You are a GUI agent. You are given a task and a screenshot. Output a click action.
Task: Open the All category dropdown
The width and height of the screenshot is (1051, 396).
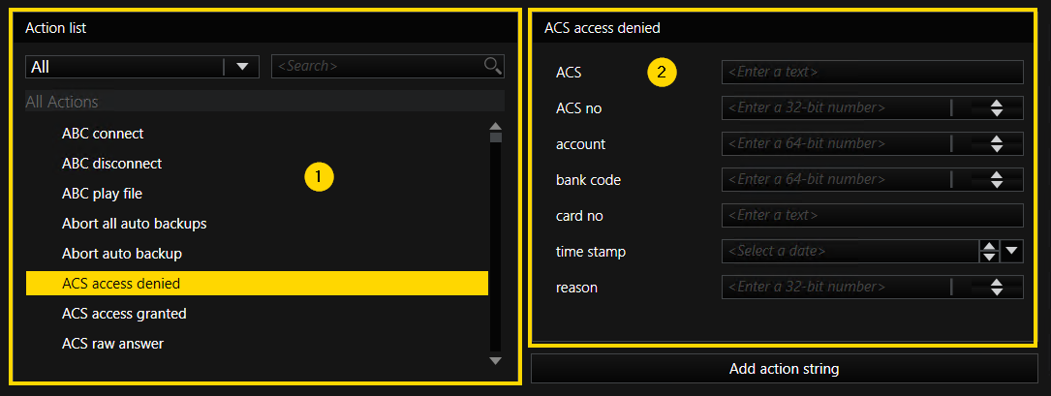241,67
